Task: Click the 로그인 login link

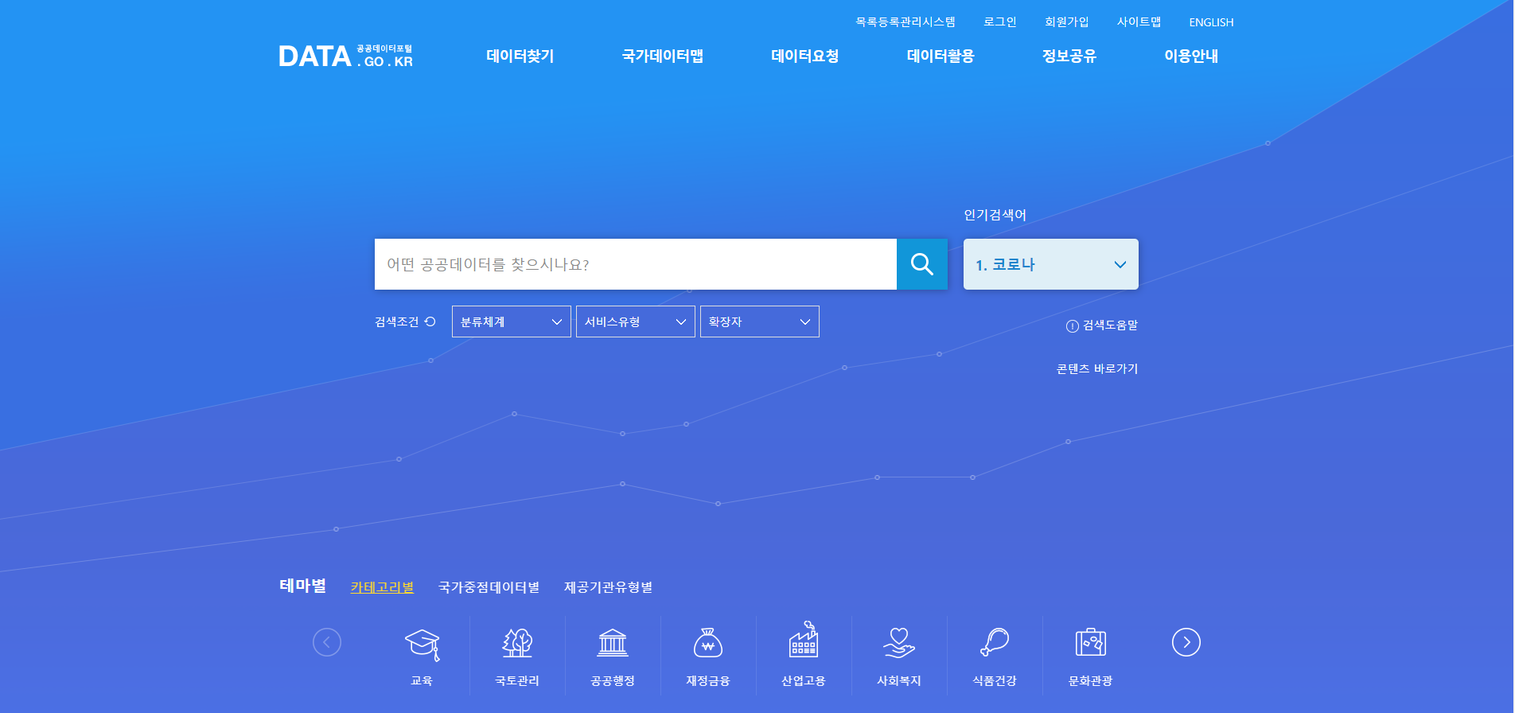Action: [x=1000, y=22]
